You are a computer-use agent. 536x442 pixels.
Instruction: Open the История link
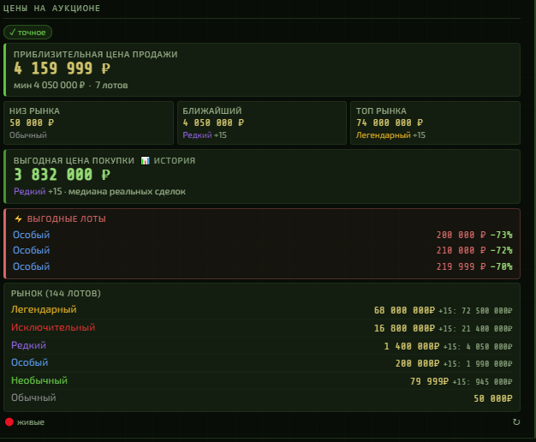coord(175,160)
